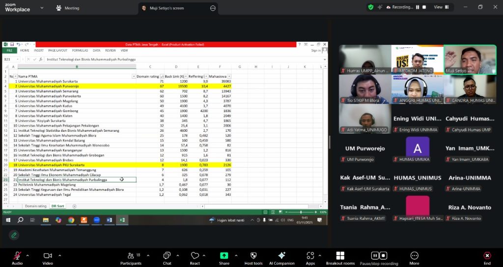Select Muji Setiyo's video thumbnail
Image resolution: width=503 pixels, height=267 pixels.
(470, 59)
